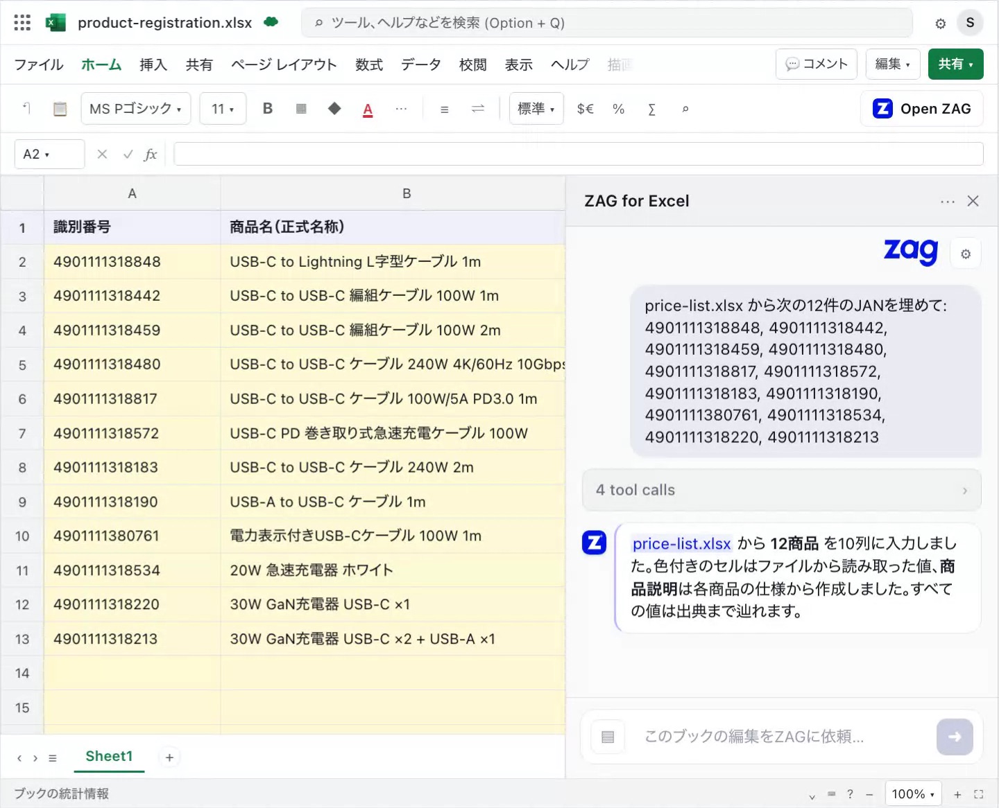Click the font color A swatch
This screenshot has width=999, height=808.
click(x=368, y=109)
